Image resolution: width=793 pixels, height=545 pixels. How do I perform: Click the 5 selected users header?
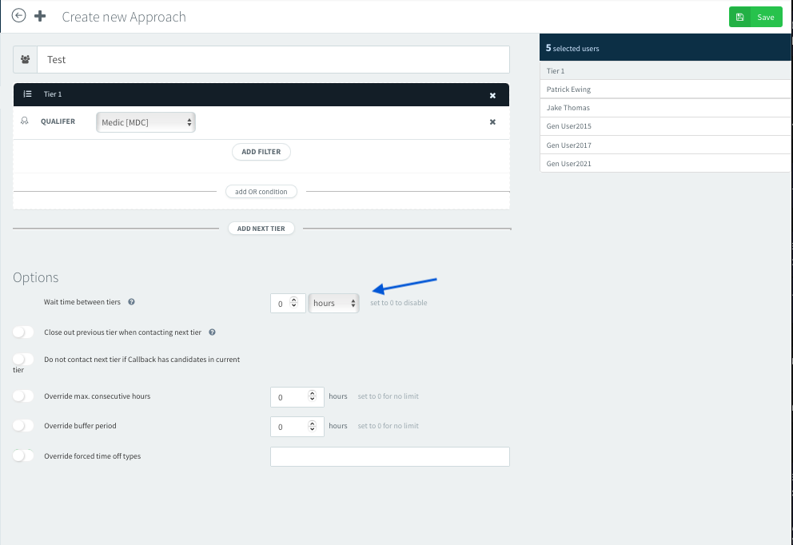pos(665,47)
